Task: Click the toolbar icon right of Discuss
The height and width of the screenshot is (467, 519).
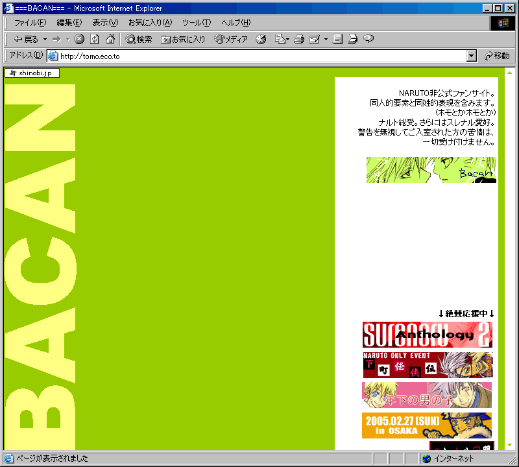Action: point(353,40)
